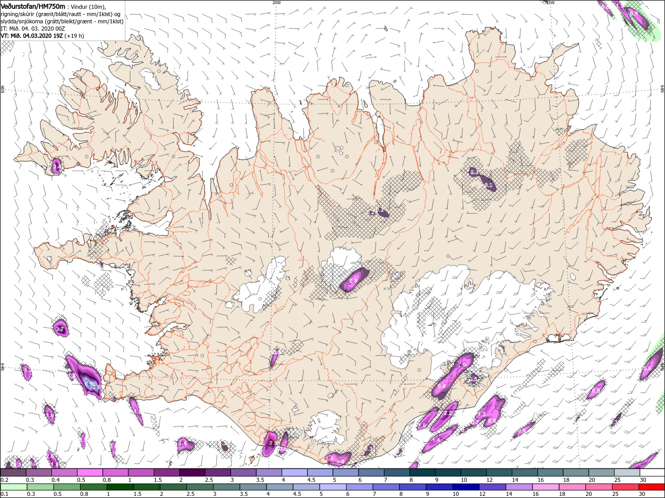The image size is (665, 498).
Task: Pick the darkest purple swatch at 2 in snow scale
Action: [192, 473]
